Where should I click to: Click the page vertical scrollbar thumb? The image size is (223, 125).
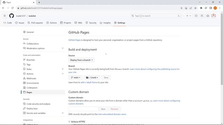(x=222, y=49)
